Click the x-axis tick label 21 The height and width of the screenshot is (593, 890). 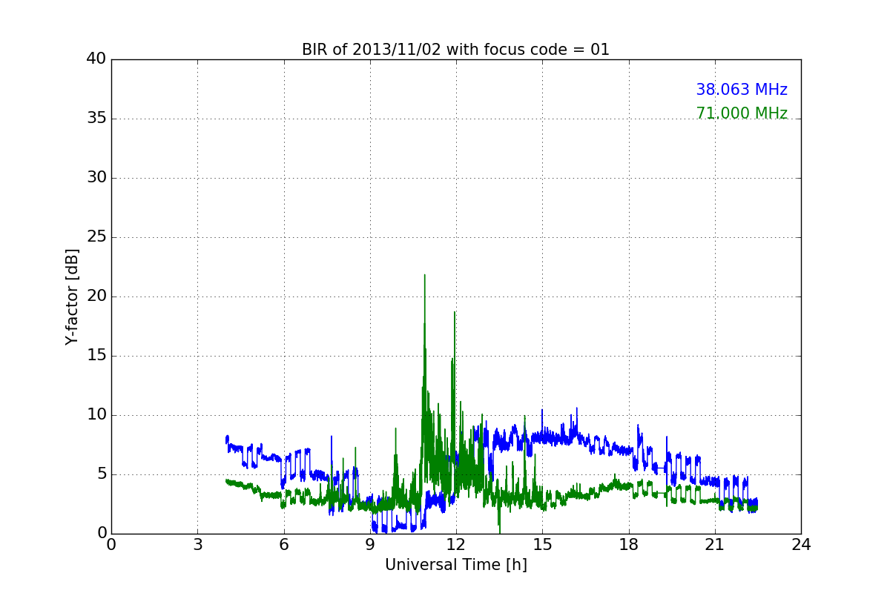(x=715, y=545)
